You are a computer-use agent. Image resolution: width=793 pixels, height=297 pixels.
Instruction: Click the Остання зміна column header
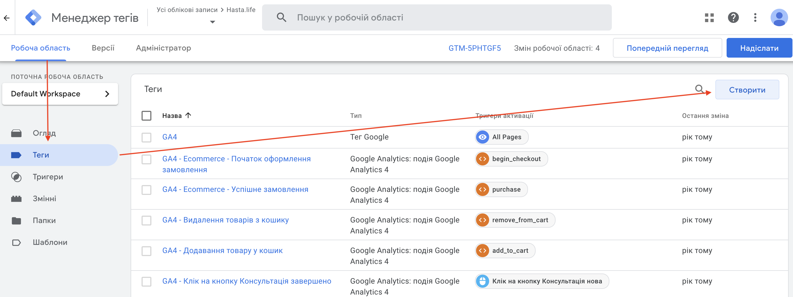point(705,115)
